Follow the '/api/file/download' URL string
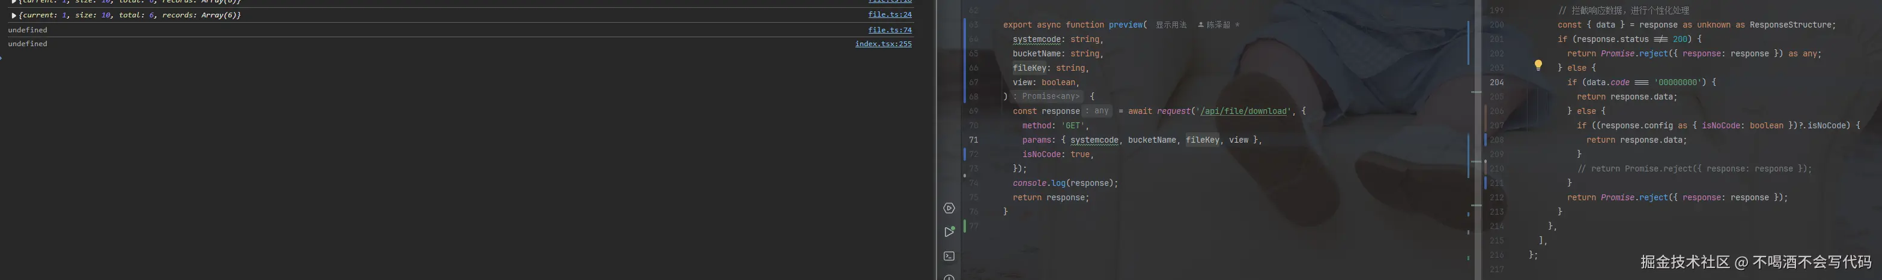The width and height of the screenshot is (1882, 280). point(1243,112)
